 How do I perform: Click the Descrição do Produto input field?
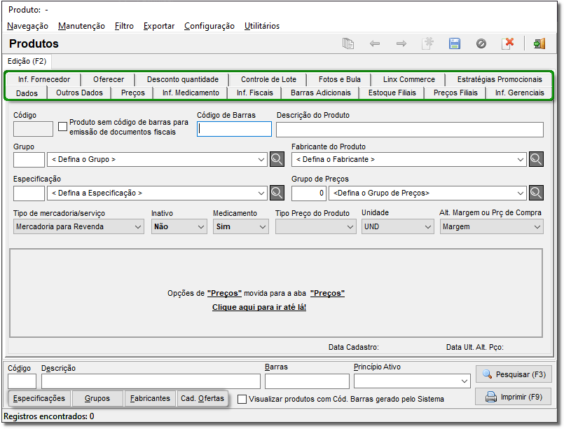pos(409,130)
